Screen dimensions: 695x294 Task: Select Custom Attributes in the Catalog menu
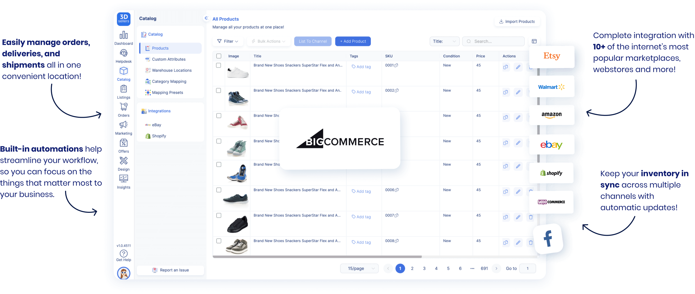(x=168, y=59)
